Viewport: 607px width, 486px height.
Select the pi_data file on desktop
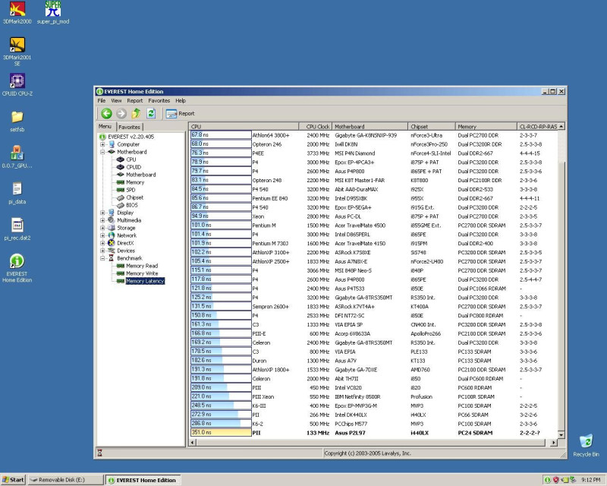(x=17, y=193)
